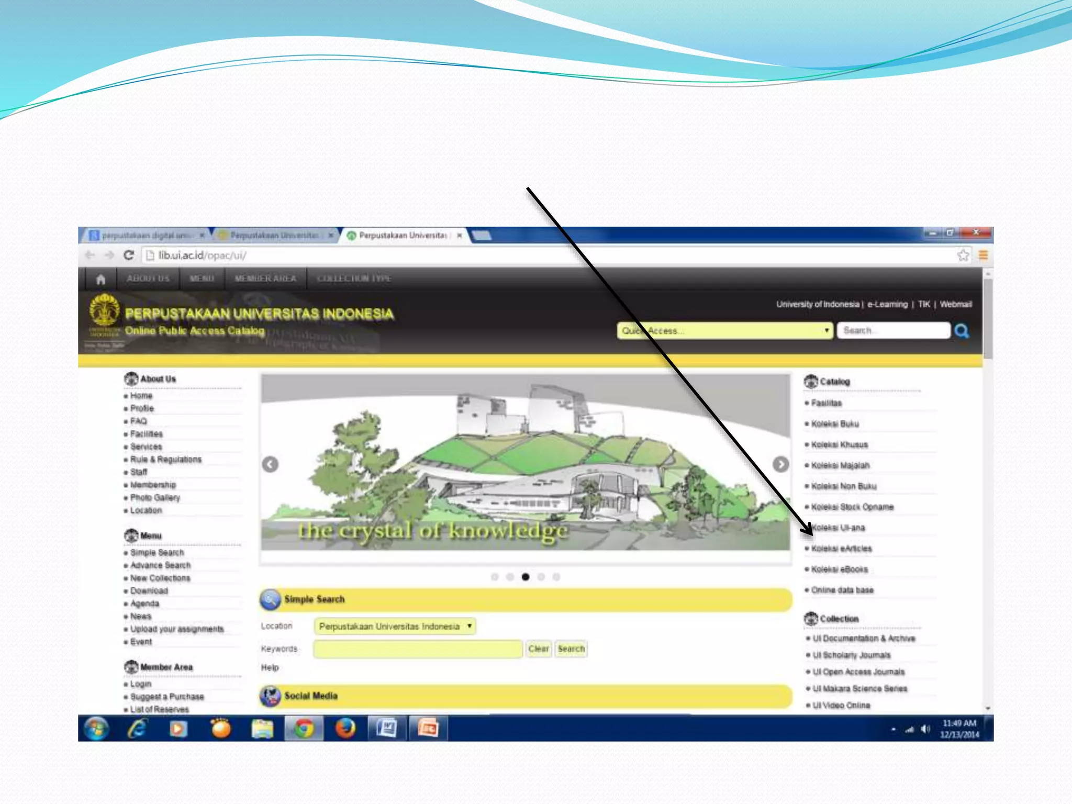The height and width of the screenshot is (804, 1072).
Task: Click the Windows Start button
Action: click(96, 729)
